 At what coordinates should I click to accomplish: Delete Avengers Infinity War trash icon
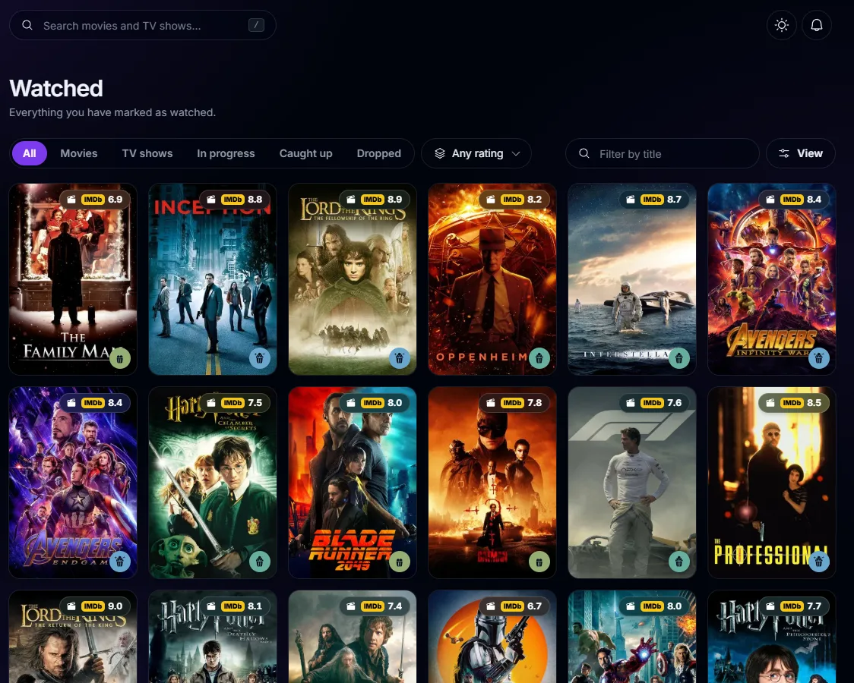click(818, 357)
